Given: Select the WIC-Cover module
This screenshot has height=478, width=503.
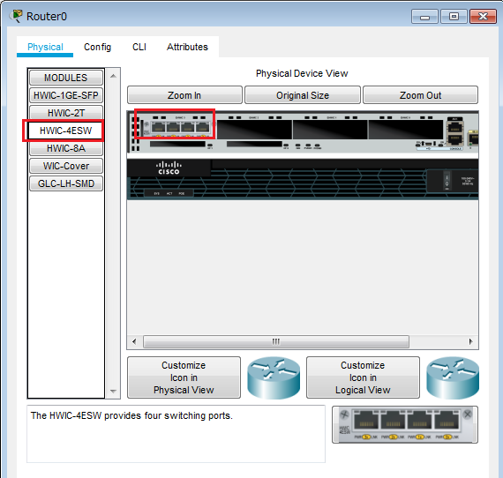Looking at the screenshot, I should tap(66, 166).
